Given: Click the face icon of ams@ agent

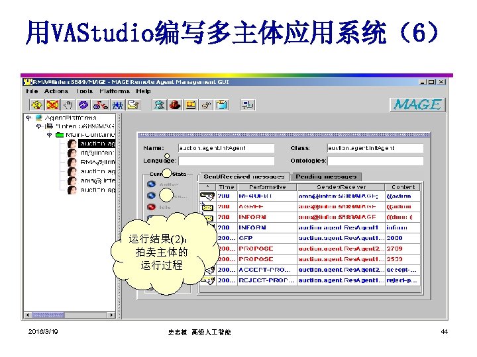Looking at the screenshot, I should pyautogui.click(x=72, y=180).
